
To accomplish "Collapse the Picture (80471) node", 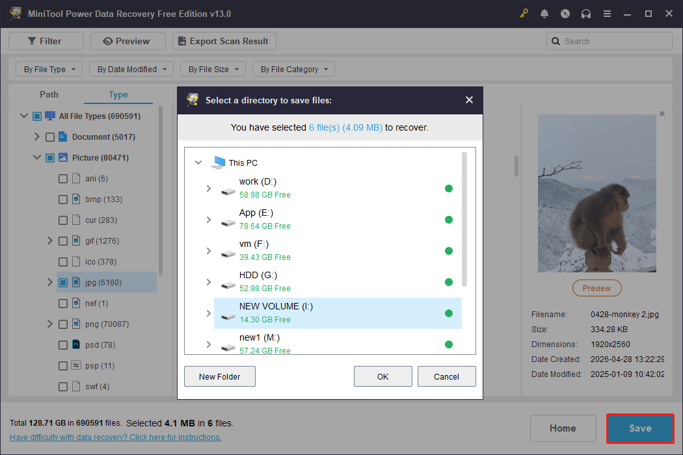I will pyautogui.click(x=37, y=157).
